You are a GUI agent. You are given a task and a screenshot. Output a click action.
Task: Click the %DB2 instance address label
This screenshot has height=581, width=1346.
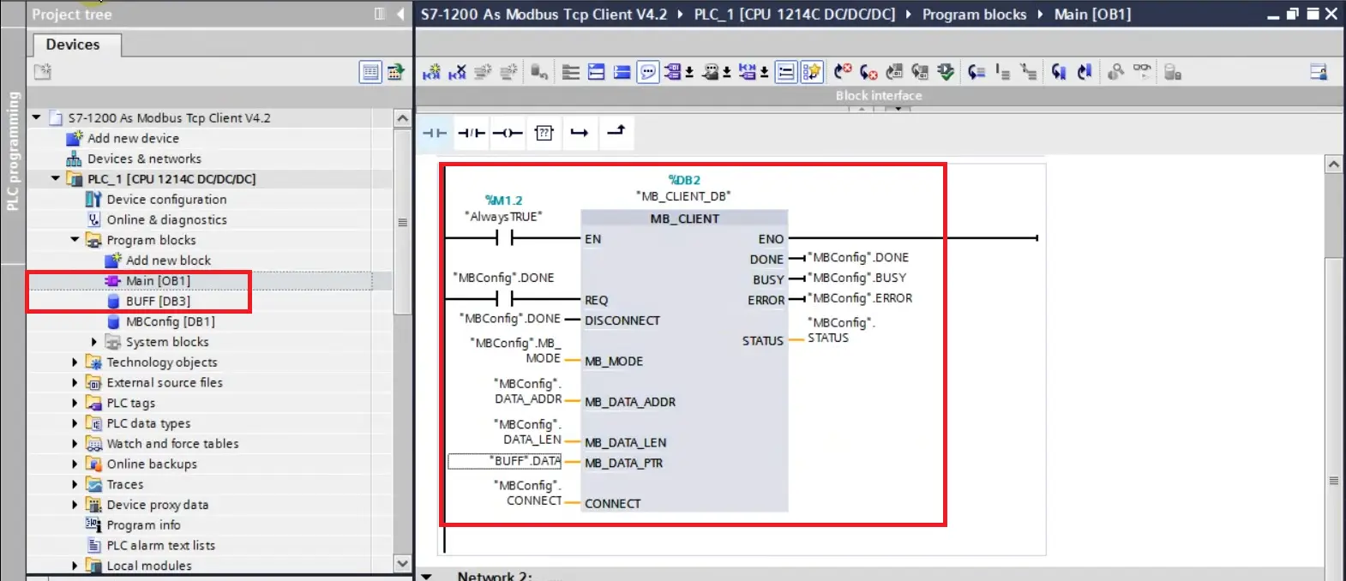(x=684, y=180)
